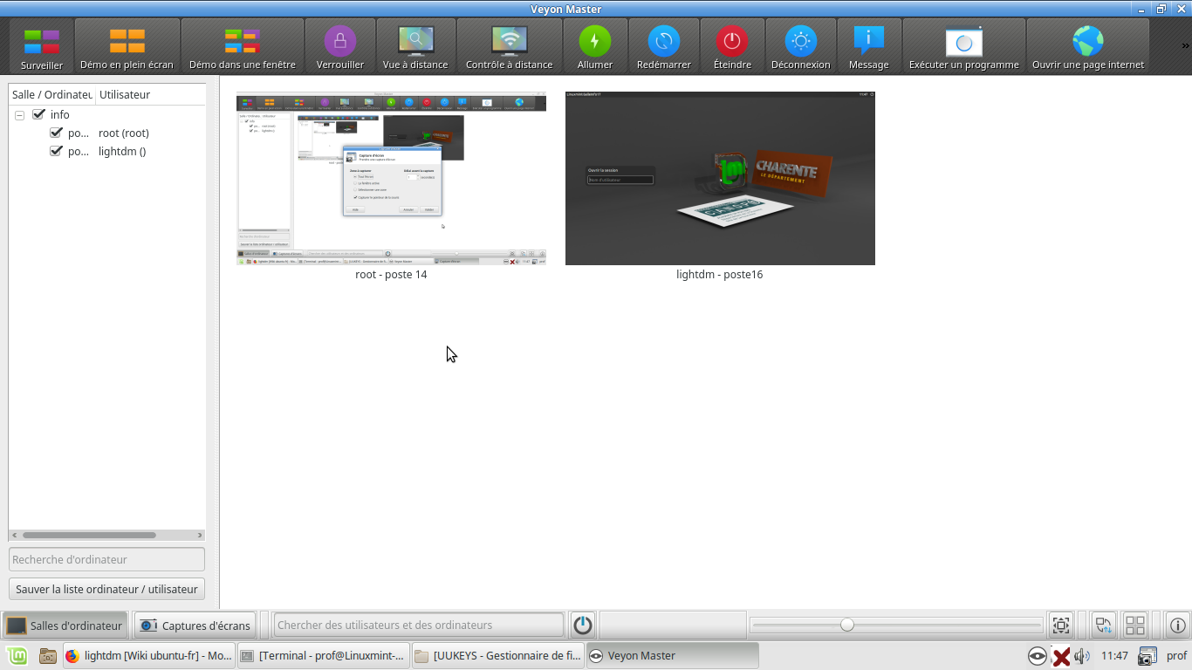
Task: Uncheck the lightdm poste checkbox
Action: (56, 151)
